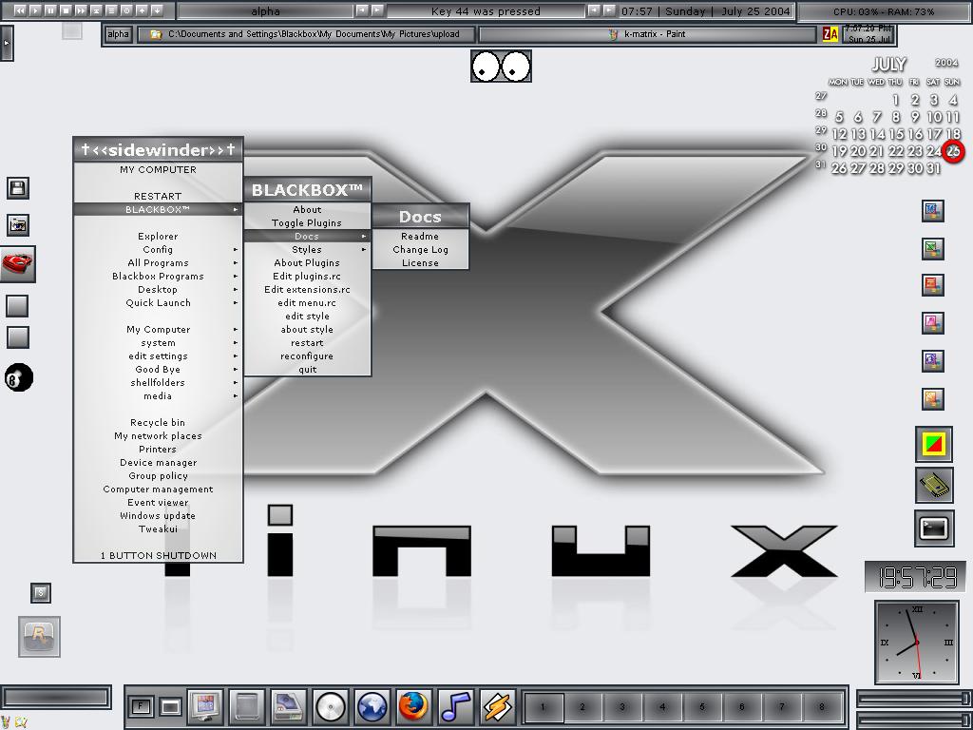Click the fast-forward button in top toolbar

(82, 10)
